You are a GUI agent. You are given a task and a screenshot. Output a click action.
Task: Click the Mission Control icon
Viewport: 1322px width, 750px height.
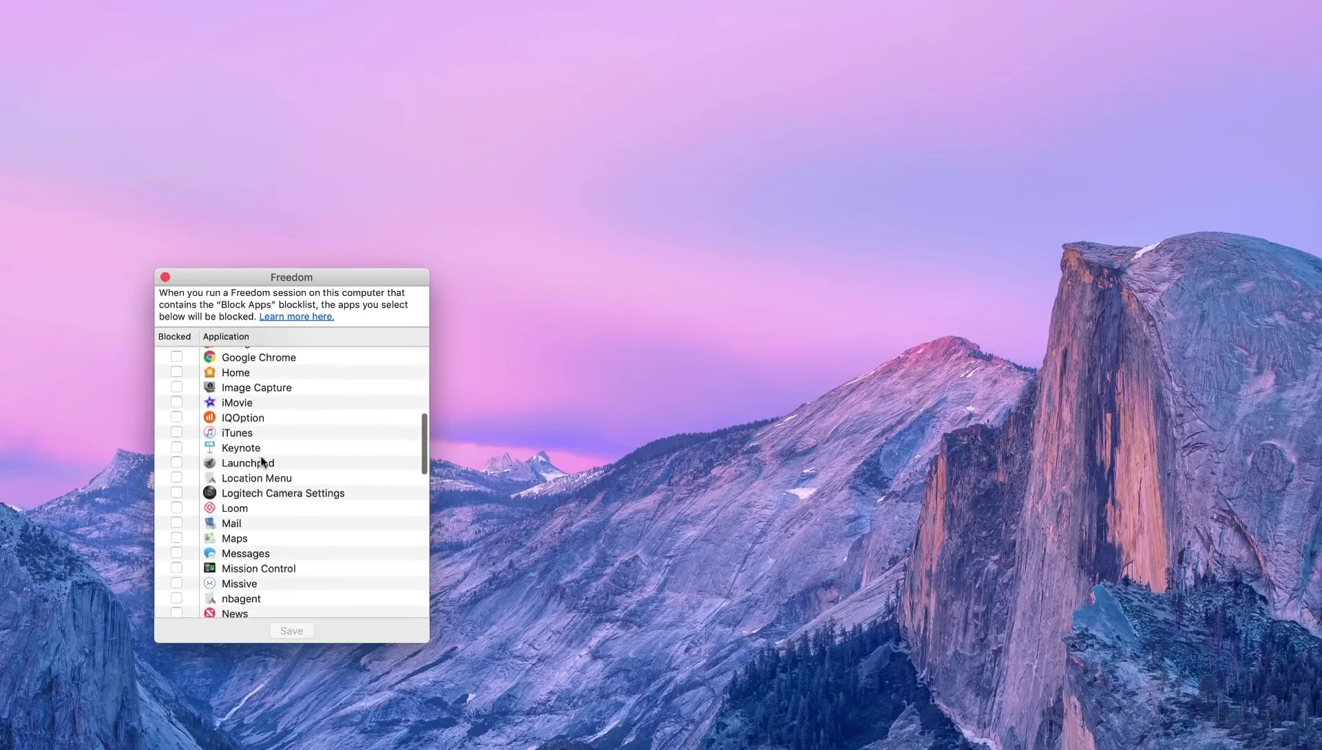coord(210,568)
